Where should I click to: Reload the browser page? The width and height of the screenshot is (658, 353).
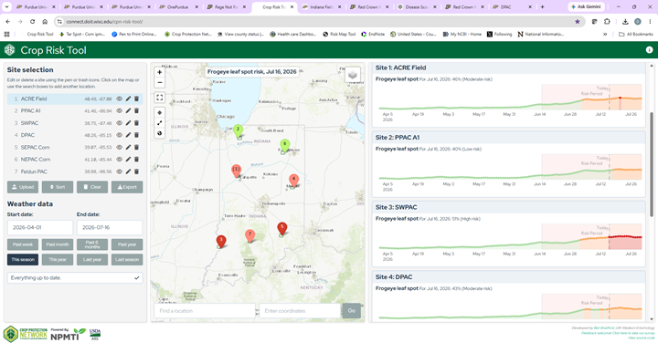[x=32, y=21]
